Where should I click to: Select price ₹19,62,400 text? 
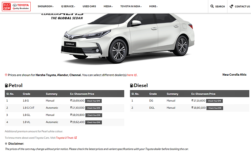77,122
